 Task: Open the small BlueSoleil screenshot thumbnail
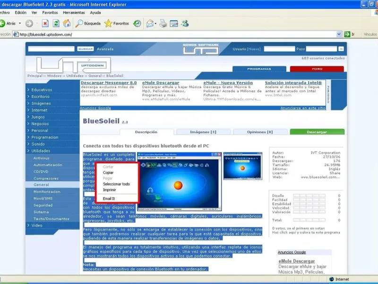tap(242, 166)
